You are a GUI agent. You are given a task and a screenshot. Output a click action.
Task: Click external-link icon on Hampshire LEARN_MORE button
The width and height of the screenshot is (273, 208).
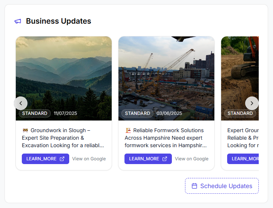click(165, 159)
